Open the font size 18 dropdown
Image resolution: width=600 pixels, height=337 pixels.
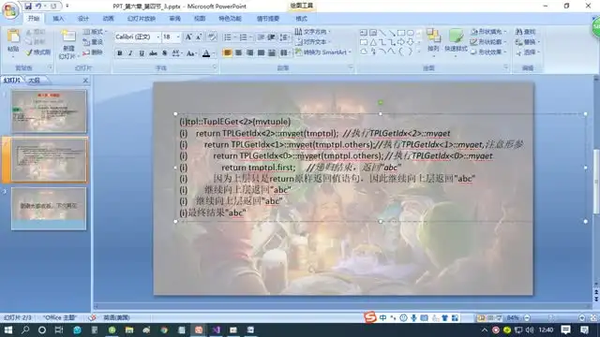pos(178,37)
